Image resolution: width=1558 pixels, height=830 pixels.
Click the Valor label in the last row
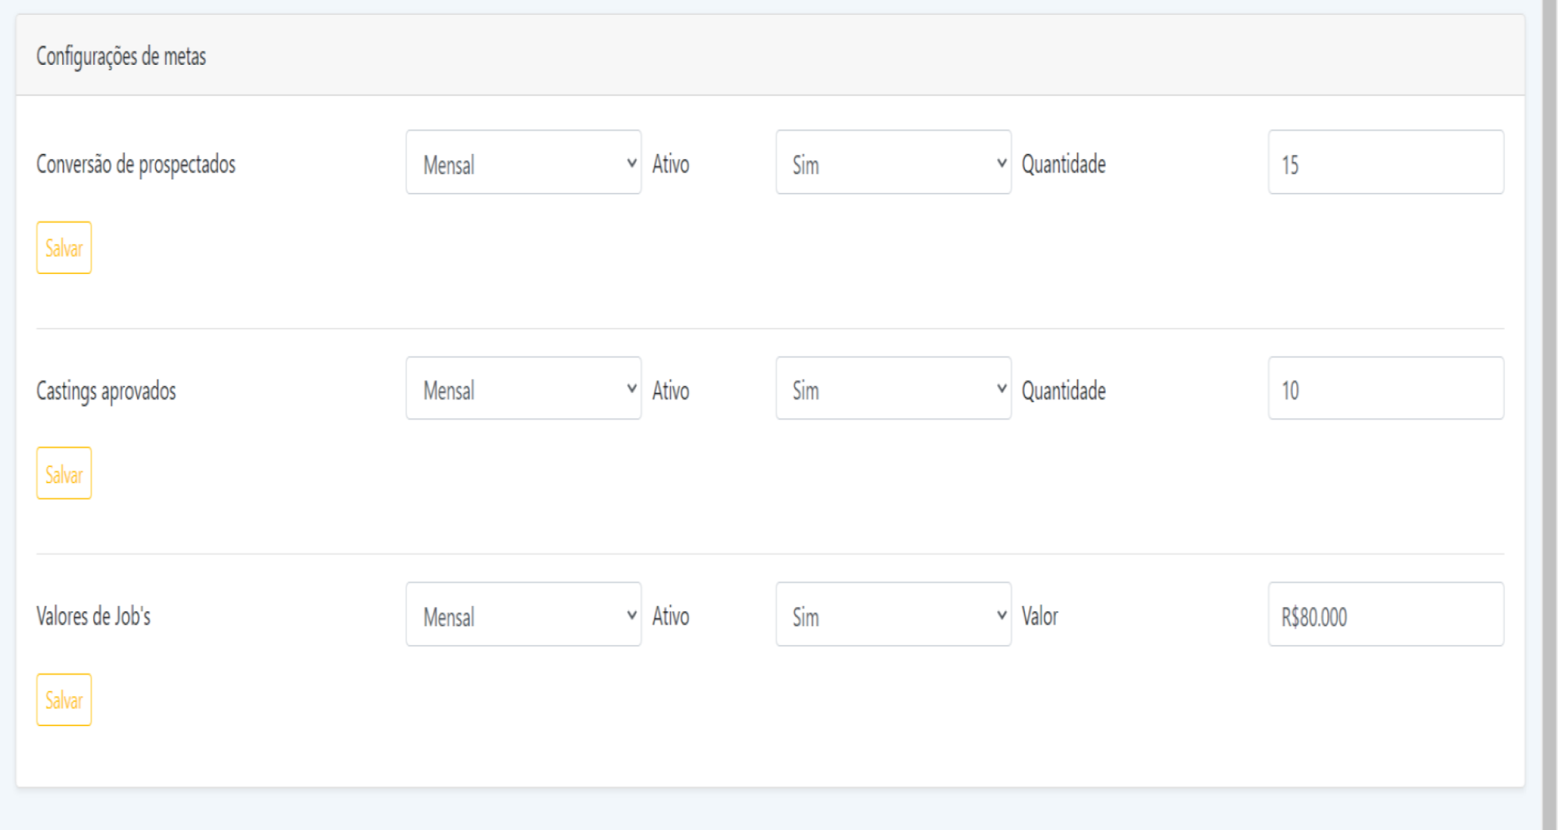(1039, 616)
